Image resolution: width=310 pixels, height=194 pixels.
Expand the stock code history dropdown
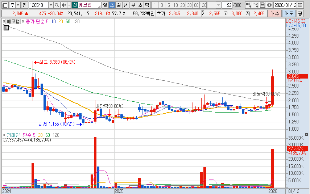(x=51, y=5)
